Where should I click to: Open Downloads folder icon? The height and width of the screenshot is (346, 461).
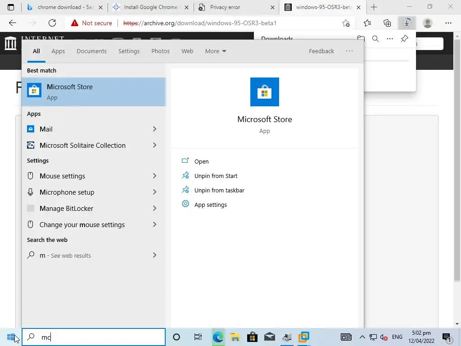(361, 39)
